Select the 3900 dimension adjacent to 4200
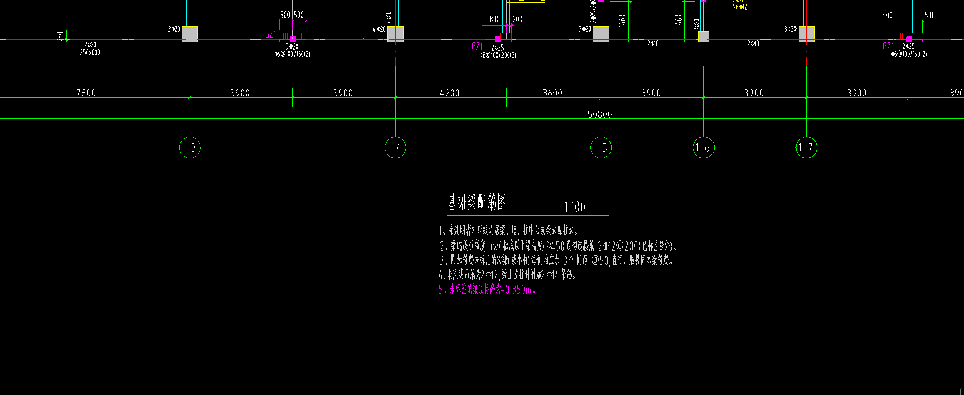Viewport: 964px width, 395px height. click(343, 93)
